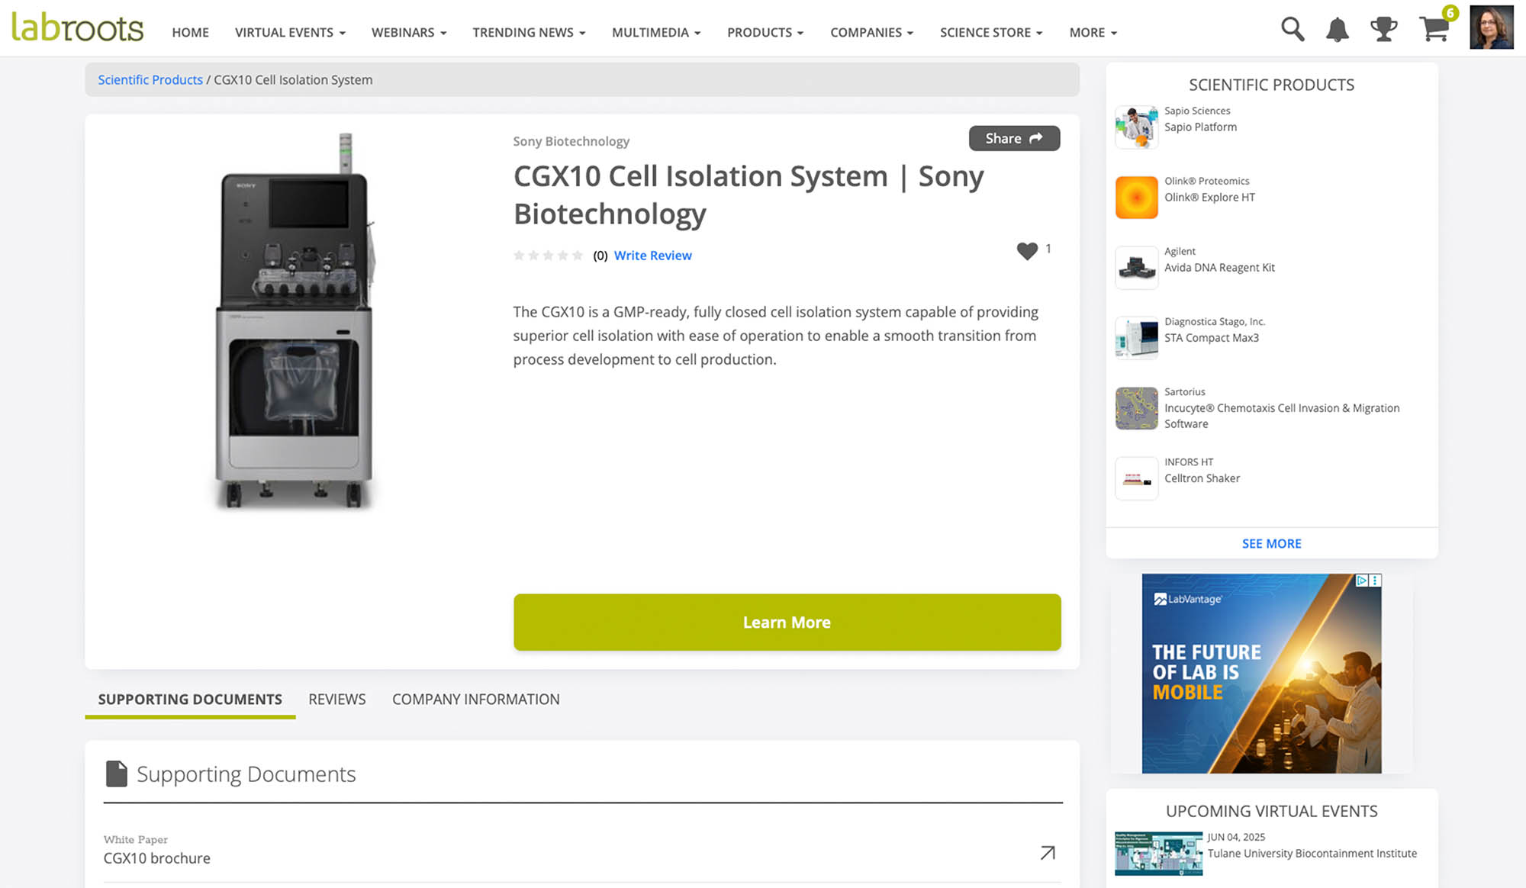Click the AdChoices icon on the LabVantage ad

click(x=1362, y=581)
